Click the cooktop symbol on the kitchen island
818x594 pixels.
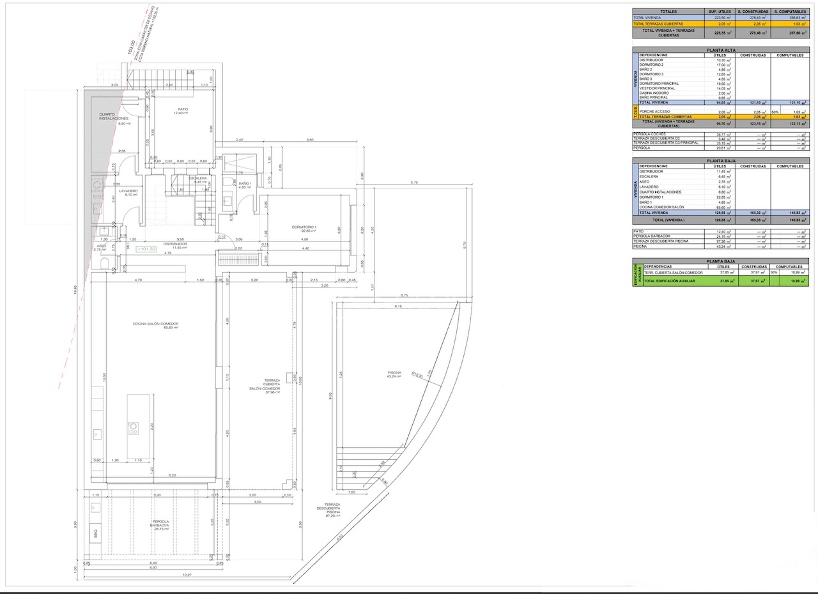(x=134, y=428)
